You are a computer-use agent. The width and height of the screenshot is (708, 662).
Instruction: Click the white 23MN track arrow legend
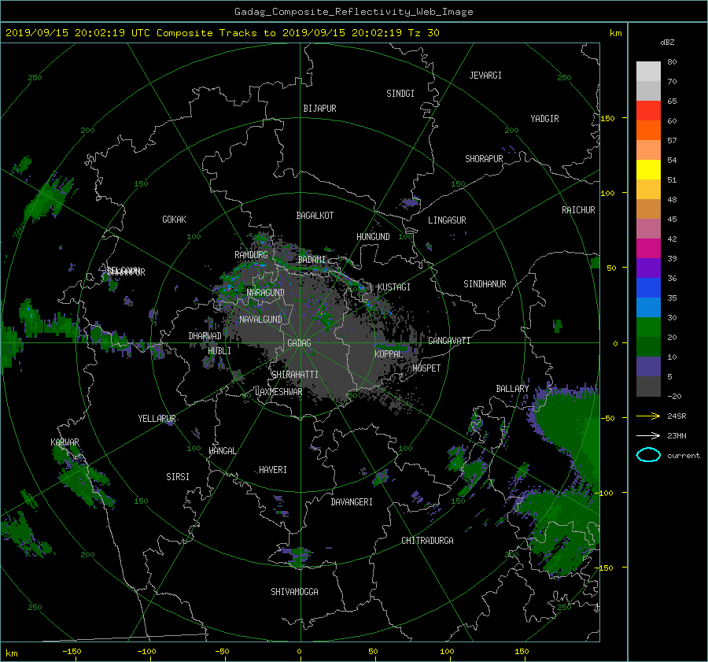click(x=648, y=435)
